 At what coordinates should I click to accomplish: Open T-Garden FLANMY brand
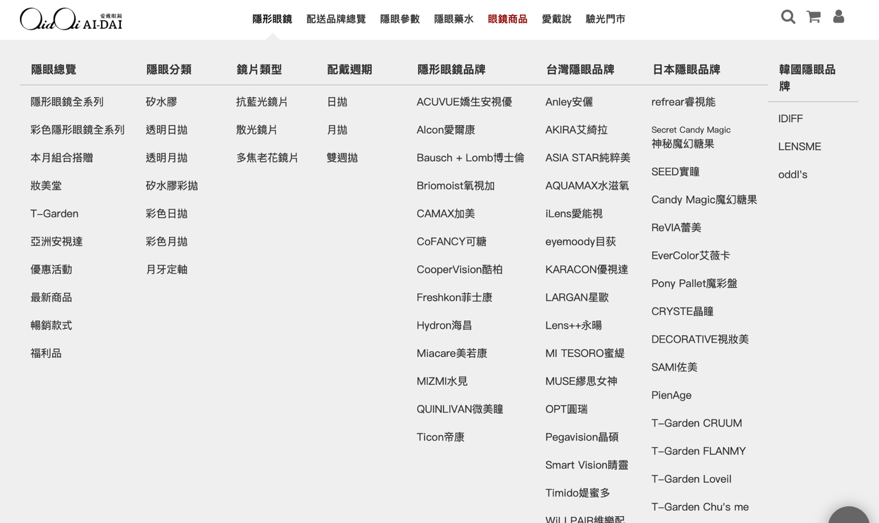(698, 451)
